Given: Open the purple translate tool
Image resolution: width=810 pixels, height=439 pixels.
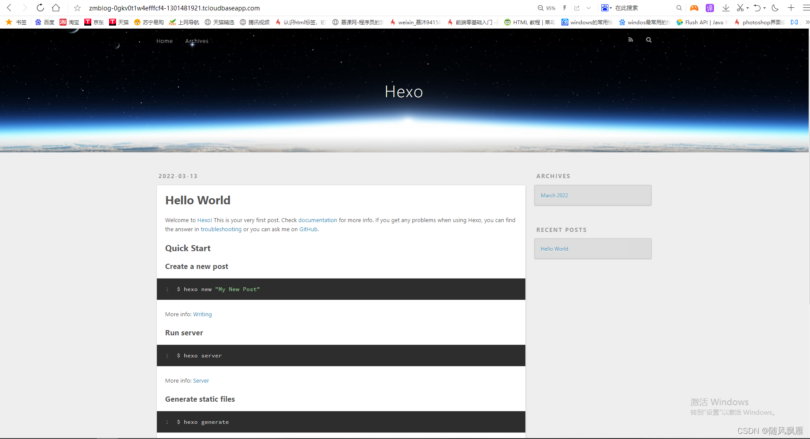Looking at the screenshot, I should pyautogui.click(x=710, y=8).
